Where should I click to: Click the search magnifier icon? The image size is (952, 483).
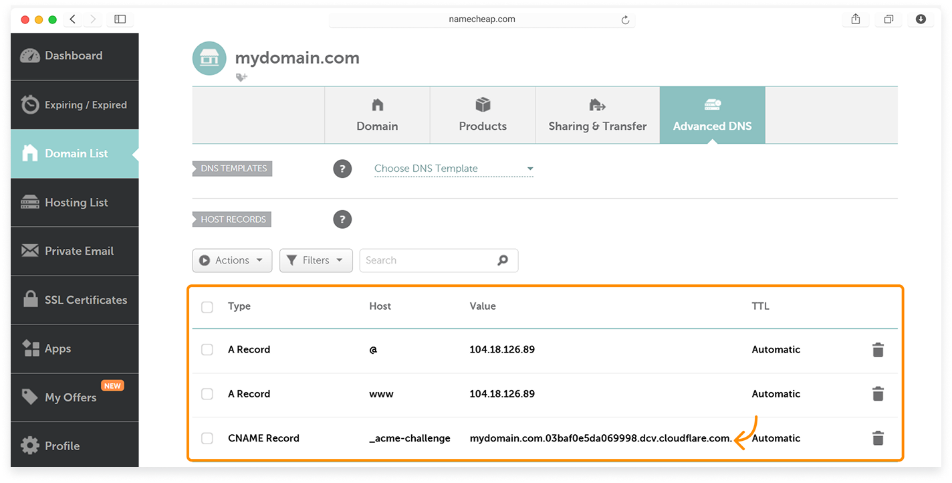click(503, 260)
